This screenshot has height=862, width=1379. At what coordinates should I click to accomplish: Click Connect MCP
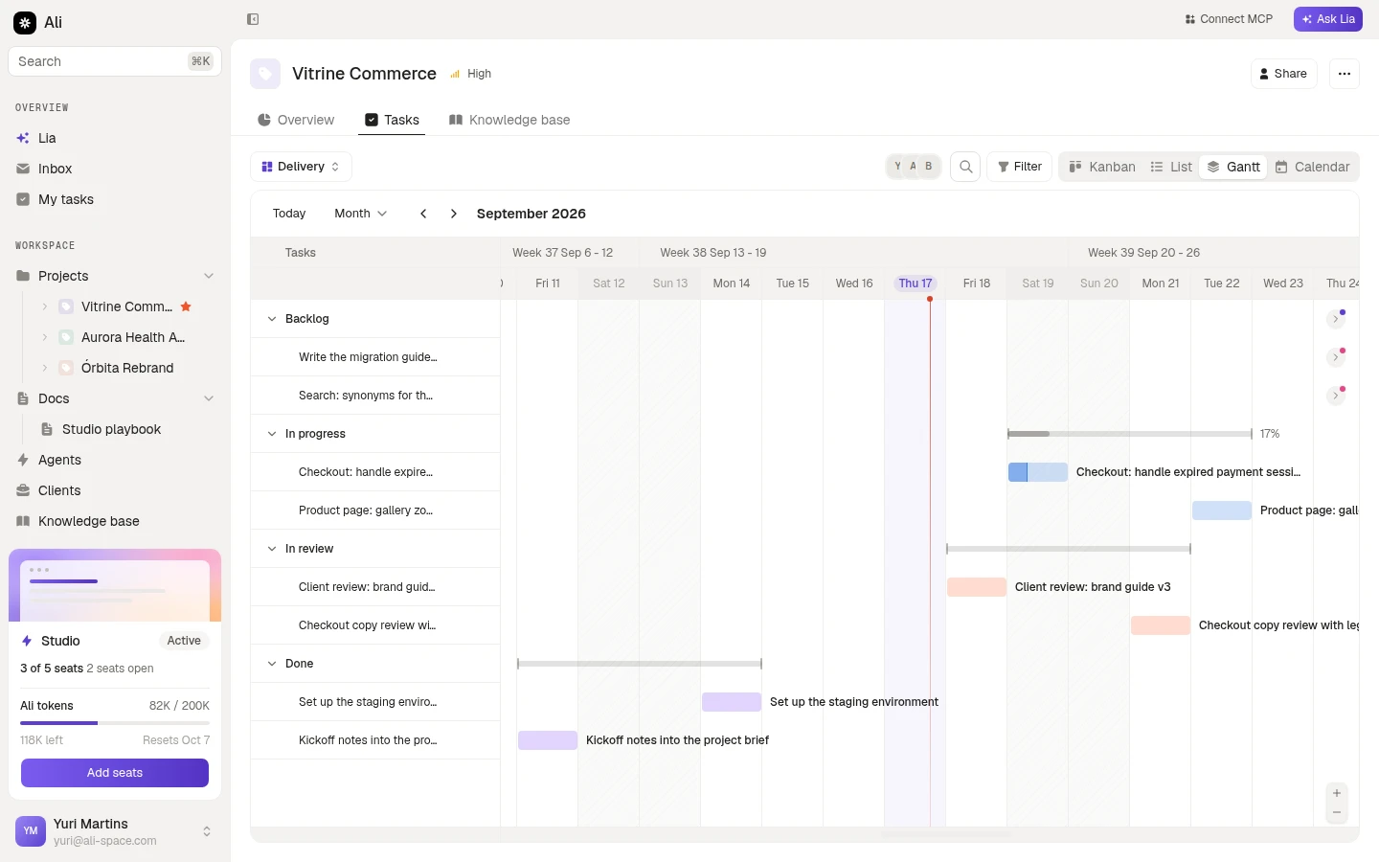pos(1229,19)
